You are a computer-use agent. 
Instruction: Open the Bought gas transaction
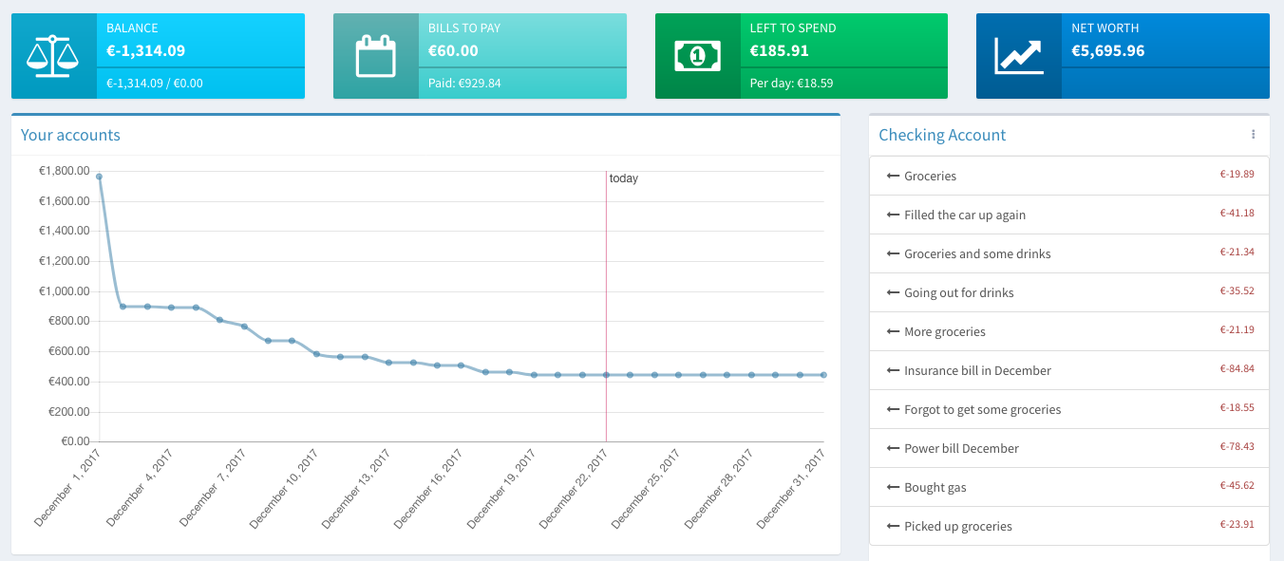click(935, 488)
